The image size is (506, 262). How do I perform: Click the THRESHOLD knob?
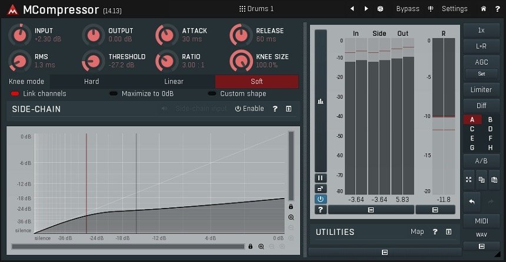94,61
